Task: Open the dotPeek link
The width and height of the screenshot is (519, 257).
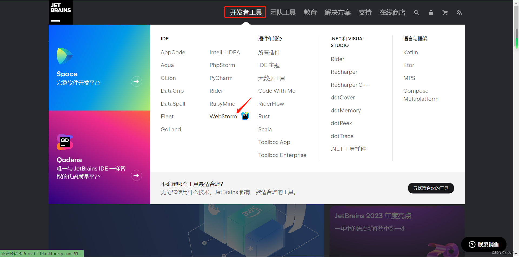Action: click(x=341, y=123)
